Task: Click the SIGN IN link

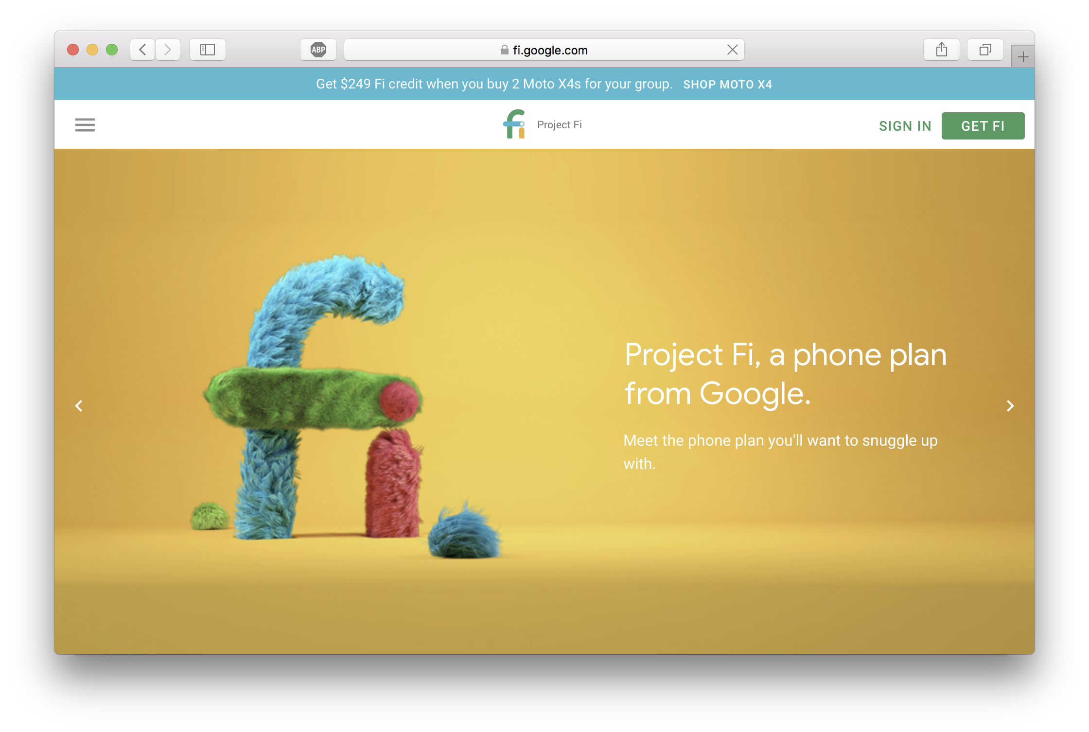Action: 905,126
